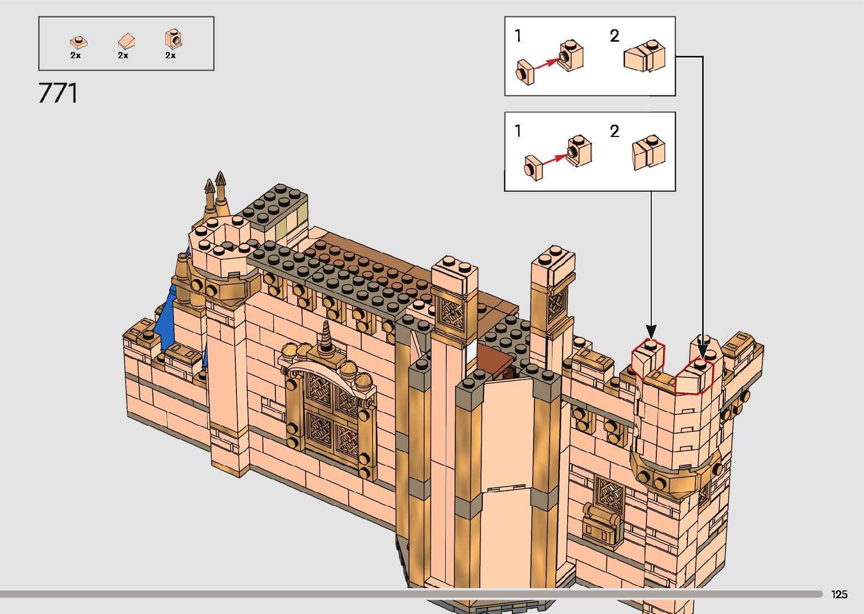Select the finished assembly in the lower callout box
The height and width of the screenshot is (614, 864).
pos(648,153)
